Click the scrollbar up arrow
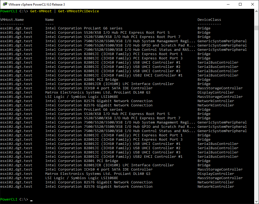Viewport: 259px width, 204px height. (256, 11)
